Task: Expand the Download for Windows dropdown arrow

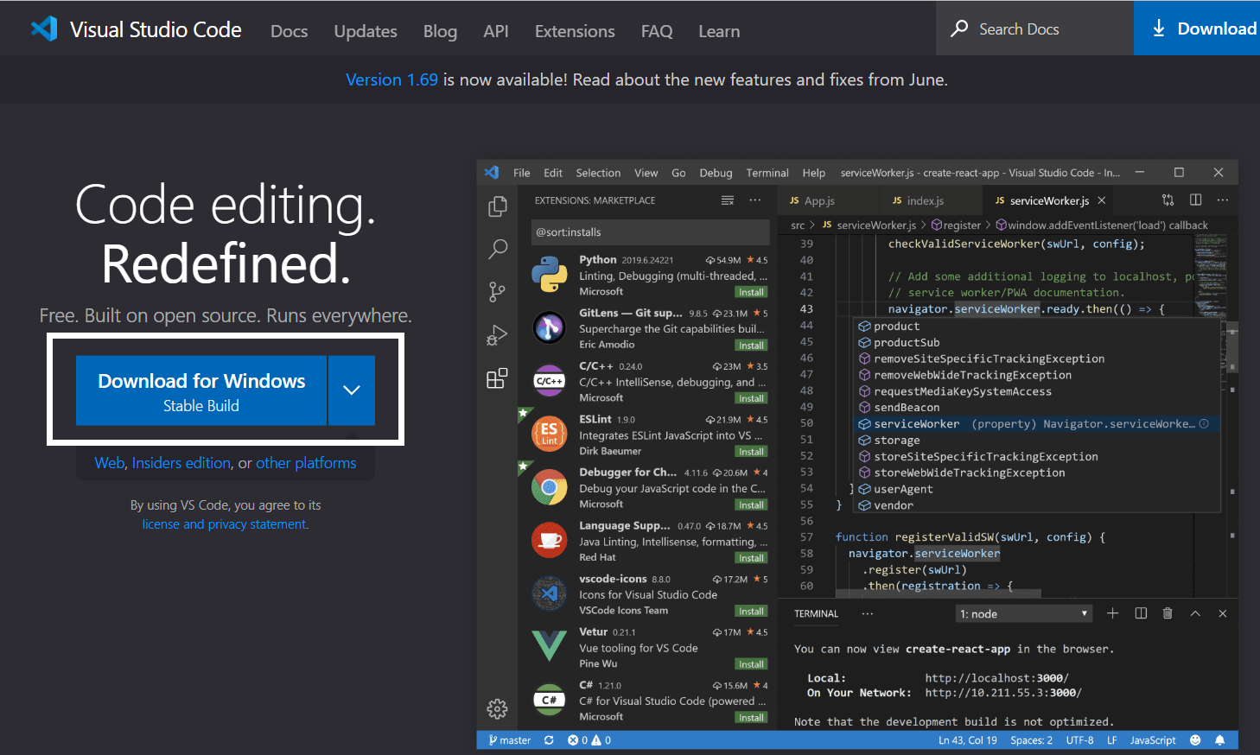Action: pyautogui.click(x=351, y=390)
